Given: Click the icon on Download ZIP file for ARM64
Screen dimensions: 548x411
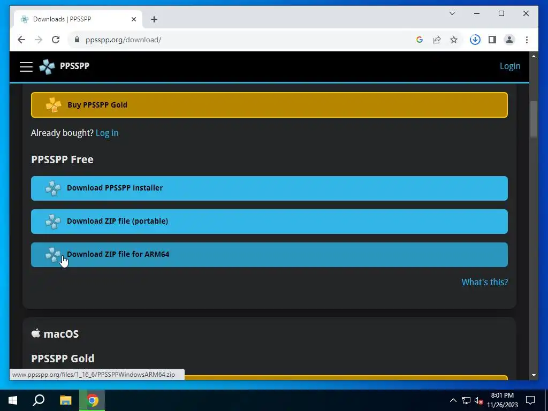Looking at the screenshot, I should (53, 255).
